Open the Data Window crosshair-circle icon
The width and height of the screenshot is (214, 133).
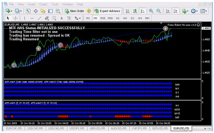click(x=36, y=11)
